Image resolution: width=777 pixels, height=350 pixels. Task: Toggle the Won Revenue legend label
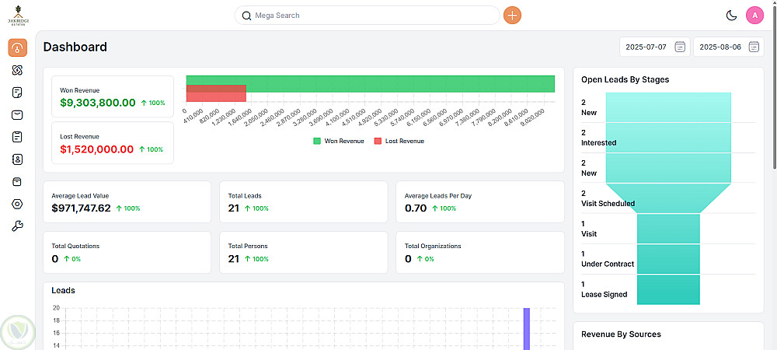(x=344, y=142)
